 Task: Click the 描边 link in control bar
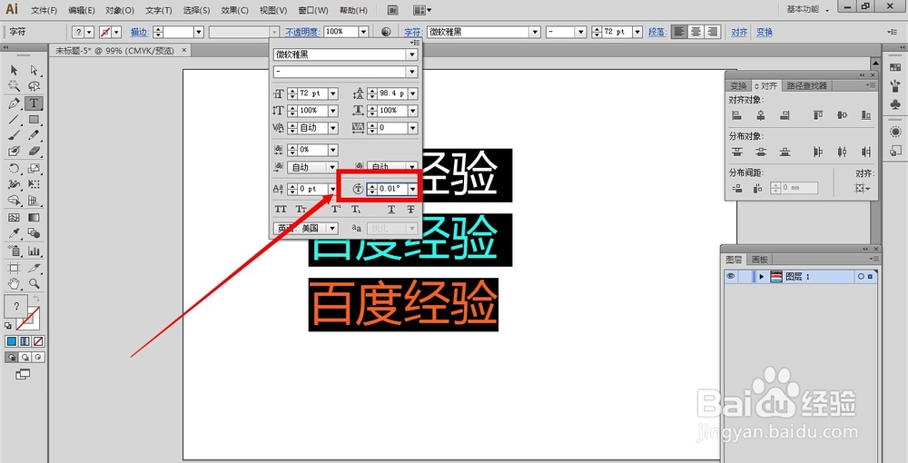pos(139,32)
